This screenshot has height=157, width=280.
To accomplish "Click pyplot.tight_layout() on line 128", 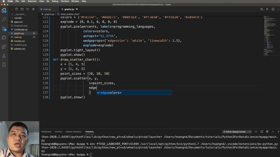I will click(x=80, y=50).
